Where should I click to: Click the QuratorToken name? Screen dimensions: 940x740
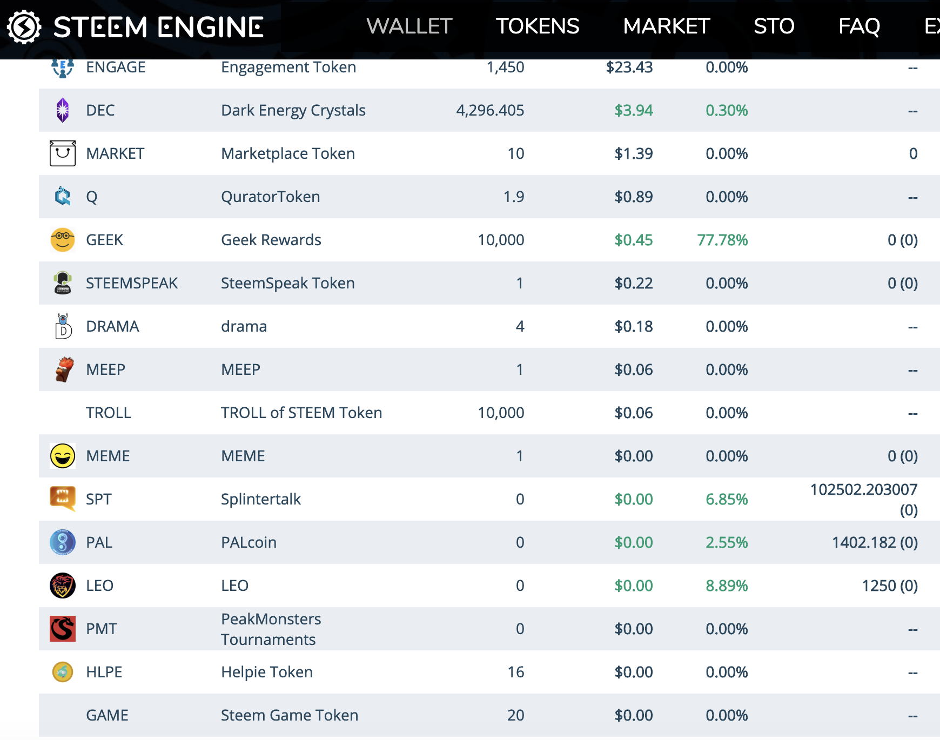pos(271,197)
